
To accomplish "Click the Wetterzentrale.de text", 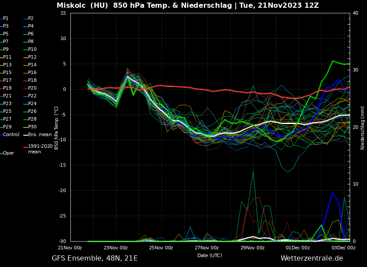I will (312, 258).
